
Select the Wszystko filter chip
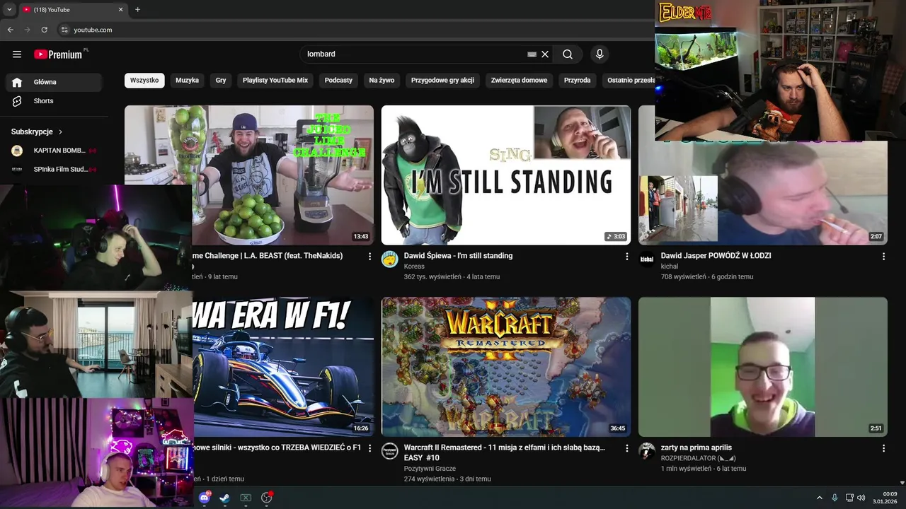144,81
